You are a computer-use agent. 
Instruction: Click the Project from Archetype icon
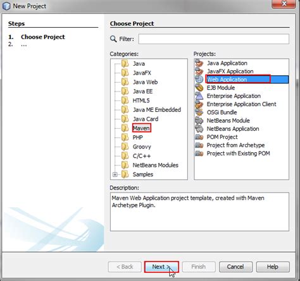199,145
